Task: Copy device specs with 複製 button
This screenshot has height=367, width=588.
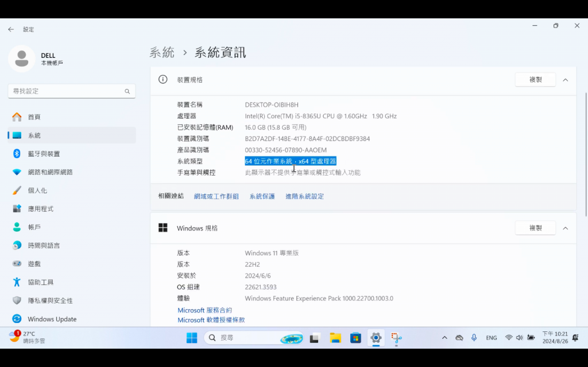Action: [535, 79]
